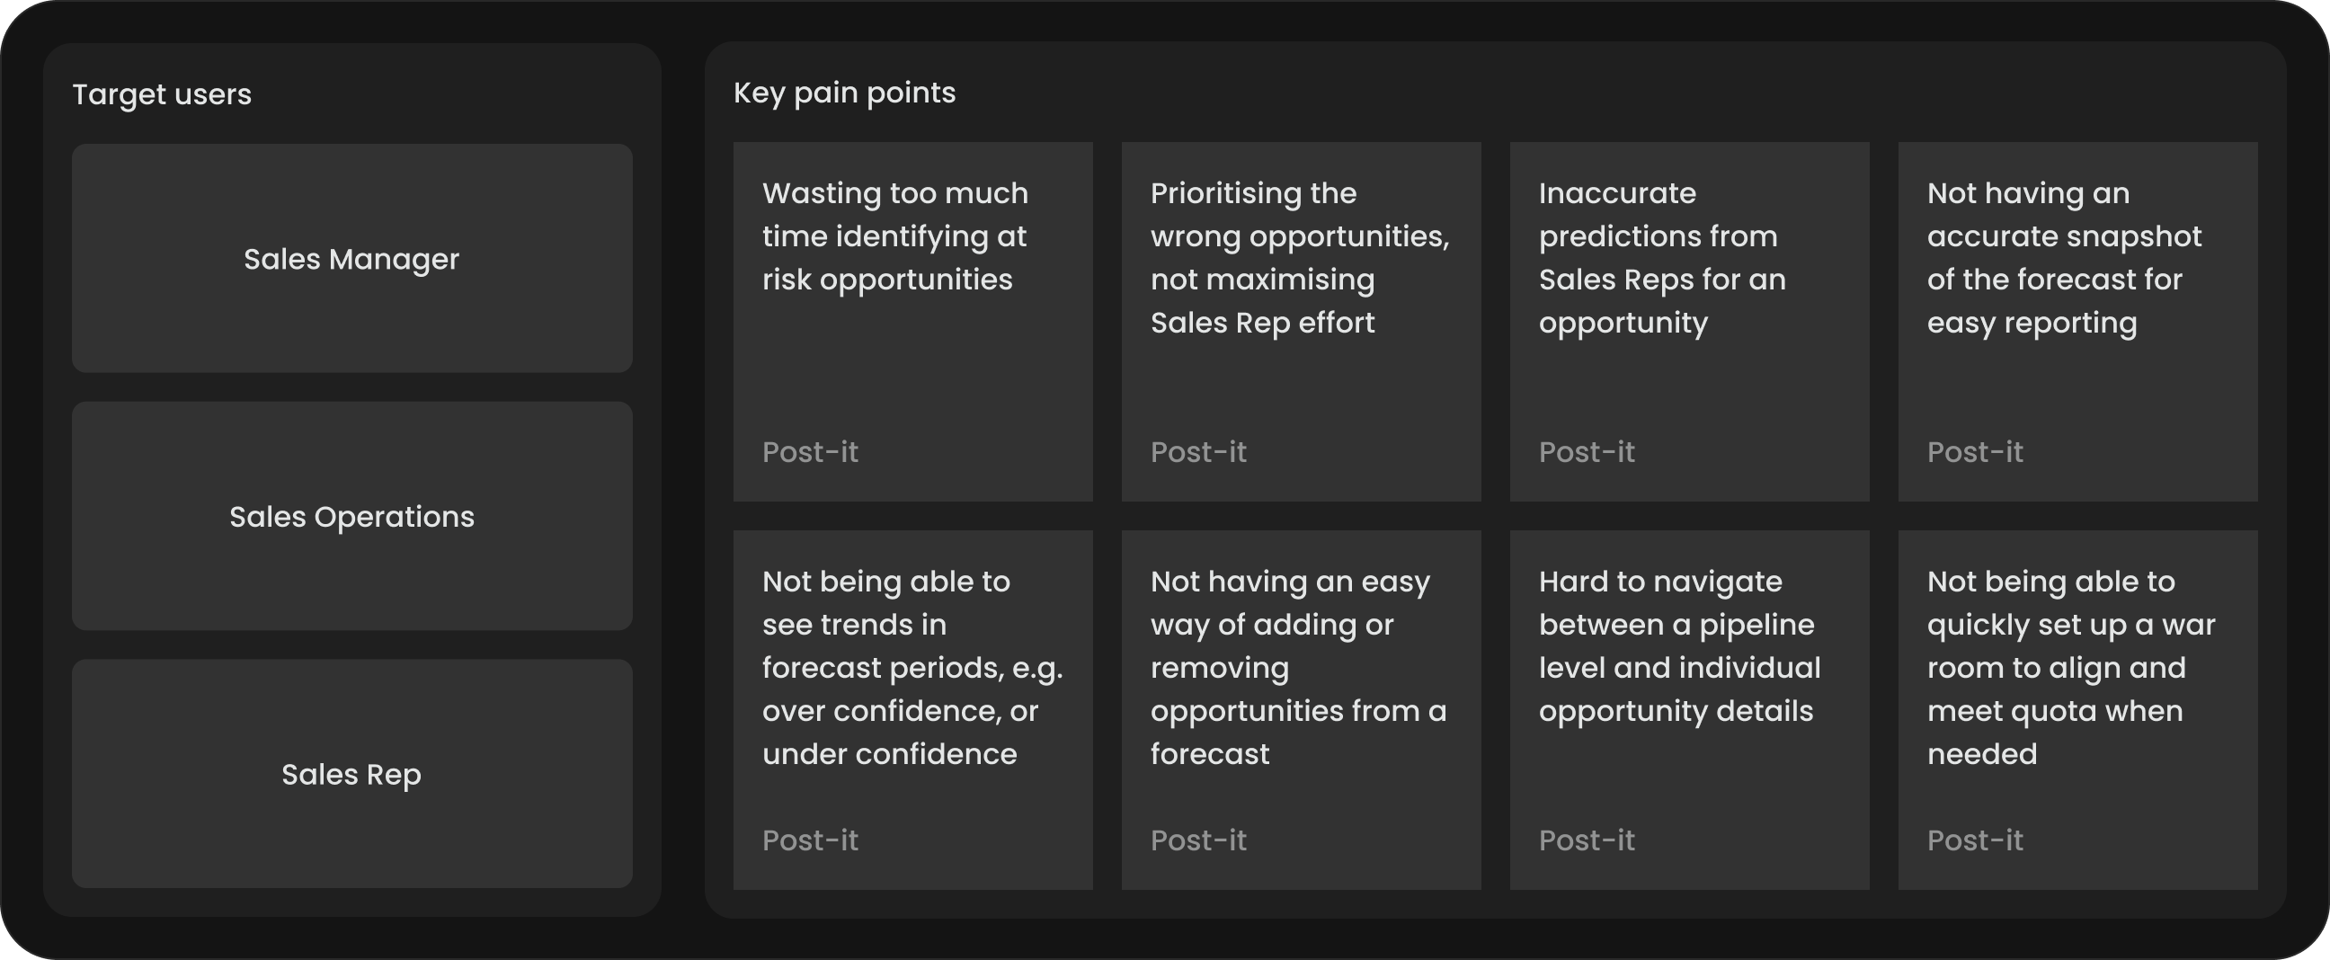Select the 'Prioritising the wrong opportunities' note
Image resolution: width=2330 pixels, height=960 pixels.
click(1301, 321)
